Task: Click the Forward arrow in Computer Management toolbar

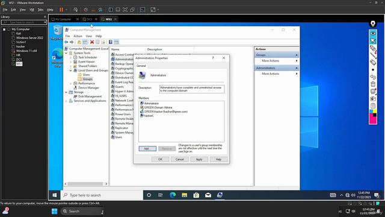Action: [x=72, y=42]
